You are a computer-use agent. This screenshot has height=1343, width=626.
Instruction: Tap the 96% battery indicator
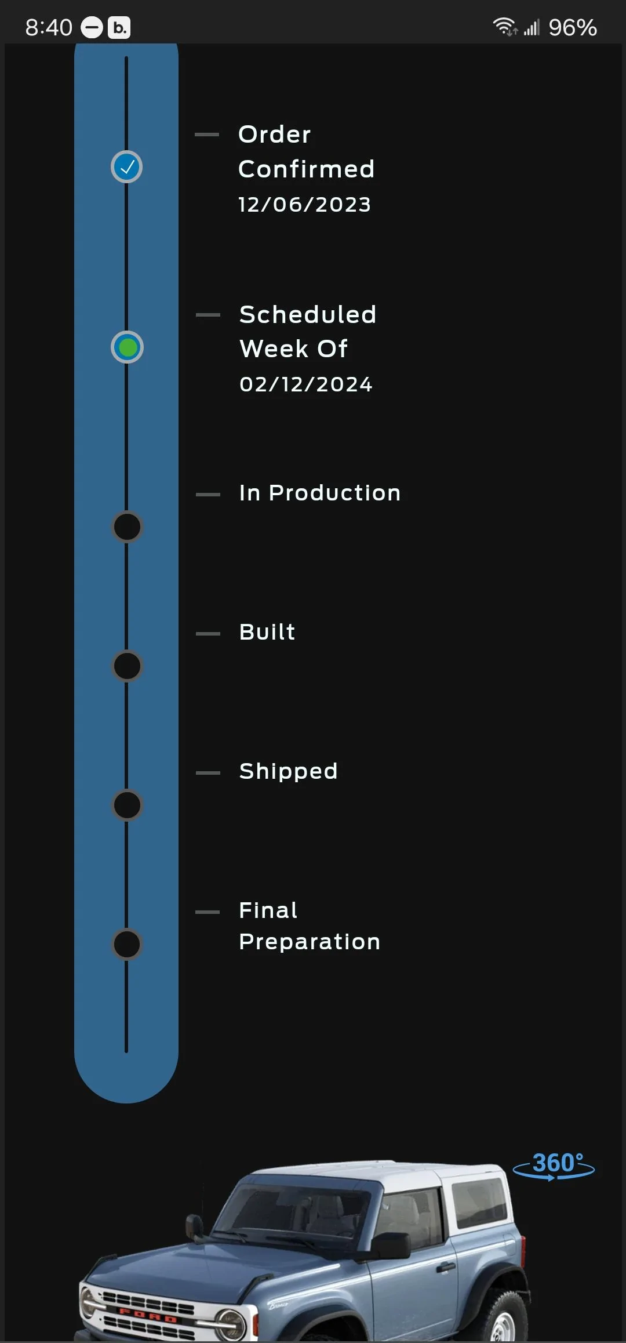pyautogui.click(x=573, y=27)
